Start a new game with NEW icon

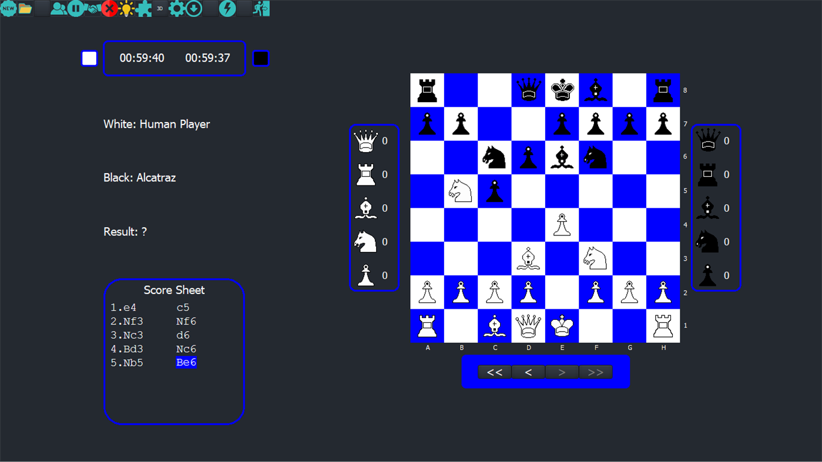click(x=8, y=9)
